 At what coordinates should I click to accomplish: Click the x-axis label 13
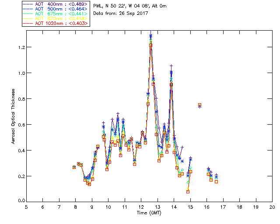pos(157,207)
